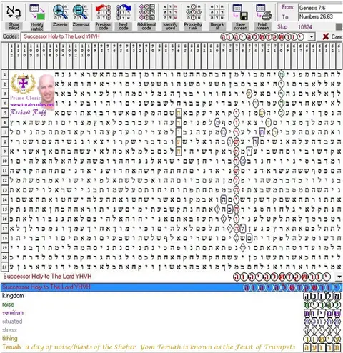Click the www.torah-codes.net link
343x353 pixels.
point(32,104)
